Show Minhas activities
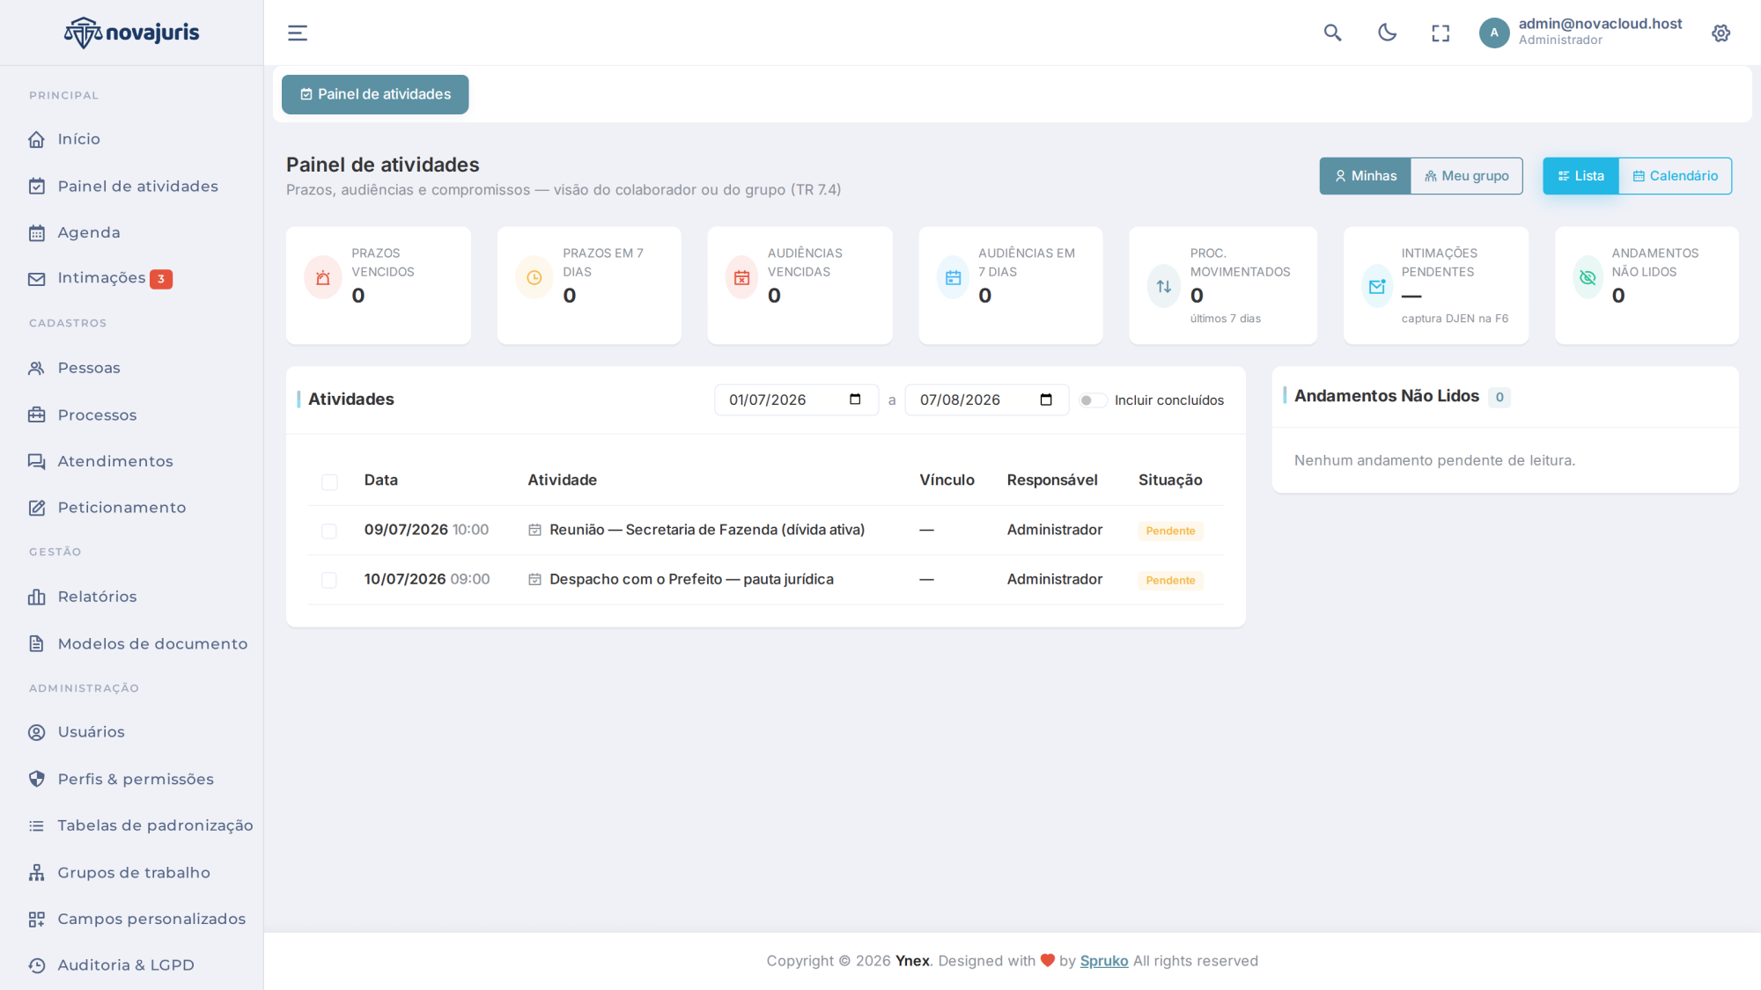 pyautogui.click(x=1365, y=176)
